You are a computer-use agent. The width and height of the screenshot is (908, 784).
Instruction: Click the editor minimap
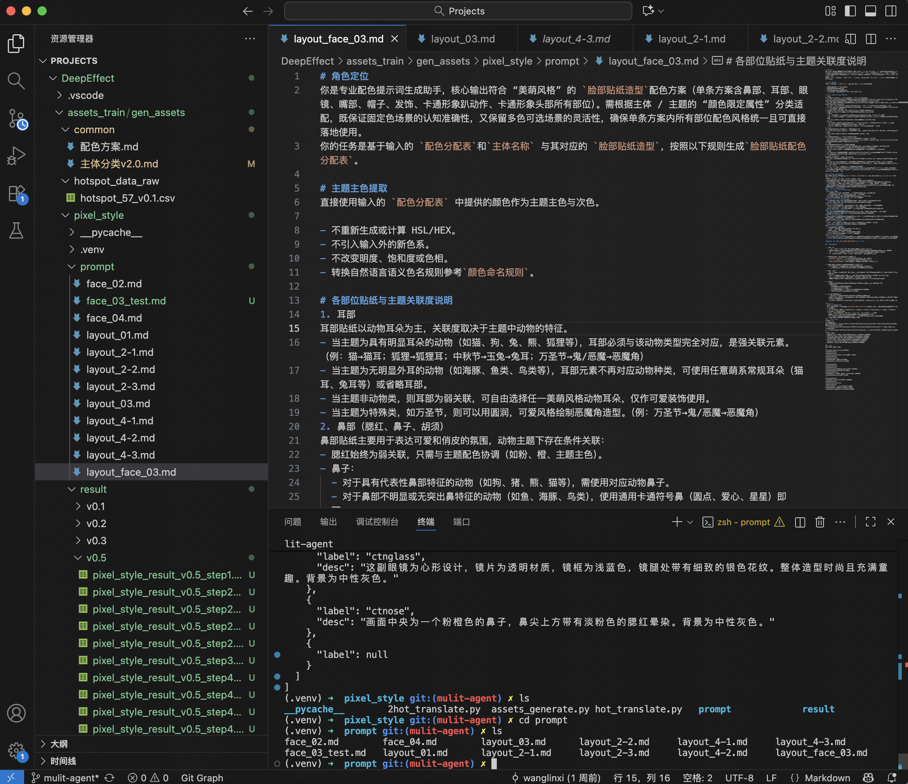pos(861,230)
